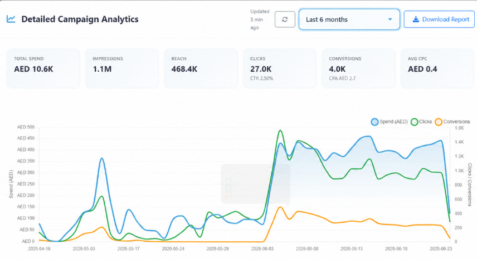Screen dimensions: 477x259
Task: Click the Clicks / Conversions axis title
Action: click(x=470, y=185)
